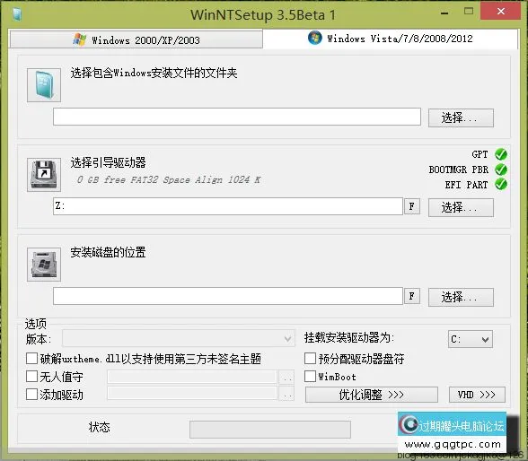Minimize the WinNTSetup window
The width and height of the screenshot is (528, 461).
444,13
